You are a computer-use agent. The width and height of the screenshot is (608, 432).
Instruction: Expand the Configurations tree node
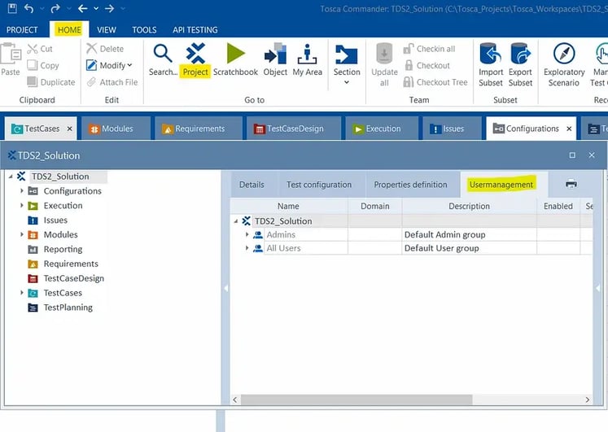click(22, 191)
